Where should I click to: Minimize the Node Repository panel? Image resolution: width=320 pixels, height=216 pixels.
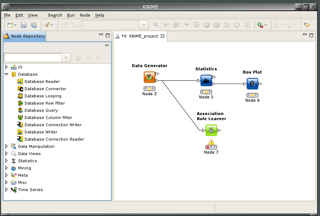[x=101, y=35]
